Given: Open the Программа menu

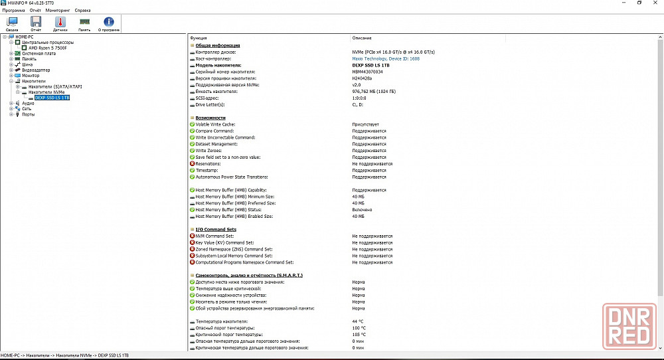Looking at the screenshot, I should [13, 10].
